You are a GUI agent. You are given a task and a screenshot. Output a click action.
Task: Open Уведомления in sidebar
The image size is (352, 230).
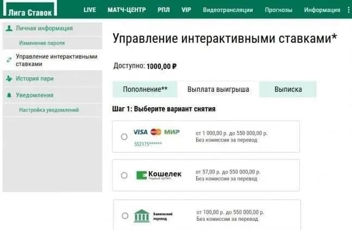pyautogui.click(x=35, y=95)
